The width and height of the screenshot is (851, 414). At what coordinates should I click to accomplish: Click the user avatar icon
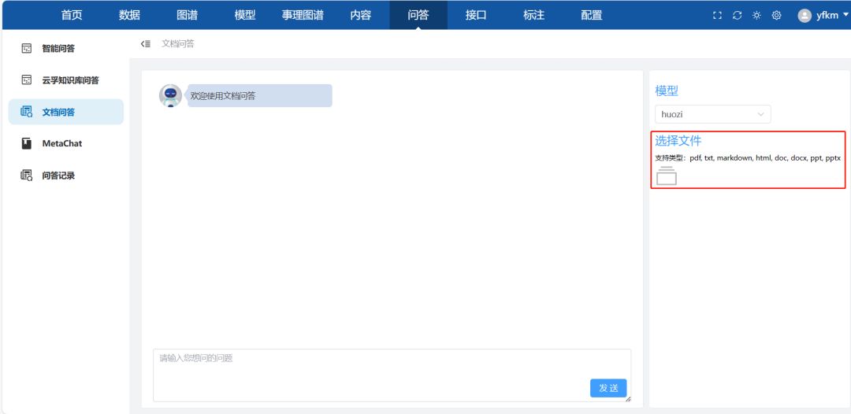click(805, 16)
